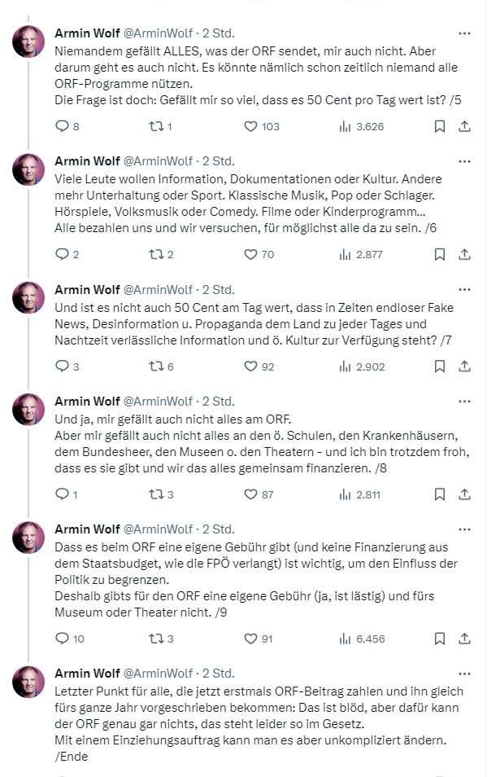This screenshot has height=777, width=500.
Task: Open more options menu on /Ende tweet
Action: tap(464, 674)
